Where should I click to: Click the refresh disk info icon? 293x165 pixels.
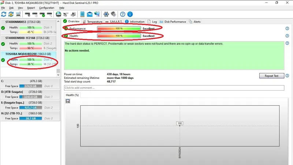[x=4, y=14]
